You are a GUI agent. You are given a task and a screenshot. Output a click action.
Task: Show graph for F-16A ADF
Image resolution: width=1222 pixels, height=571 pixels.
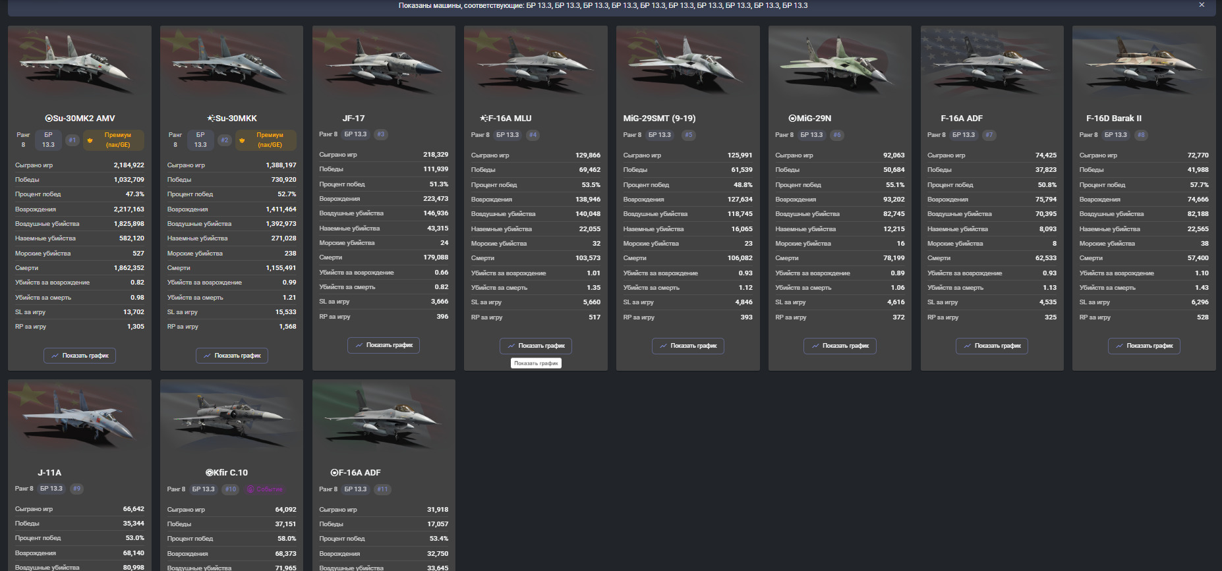click(992, 346)
